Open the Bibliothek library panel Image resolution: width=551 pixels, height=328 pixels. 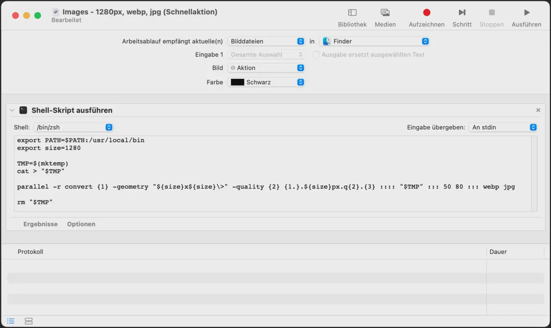[x=352, y=18]
